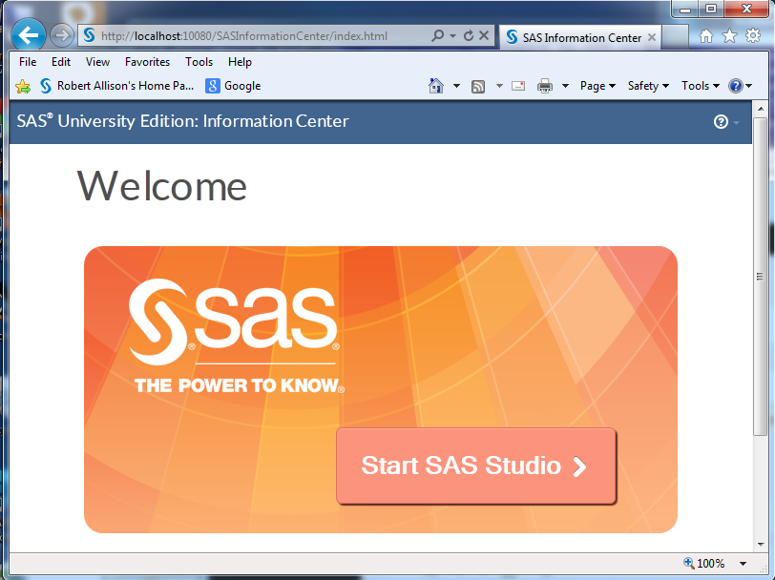The width and height of the screenshot is (775, 580).
Task: Expand the feeds dropdown arrow
Action: coord(500,86)
